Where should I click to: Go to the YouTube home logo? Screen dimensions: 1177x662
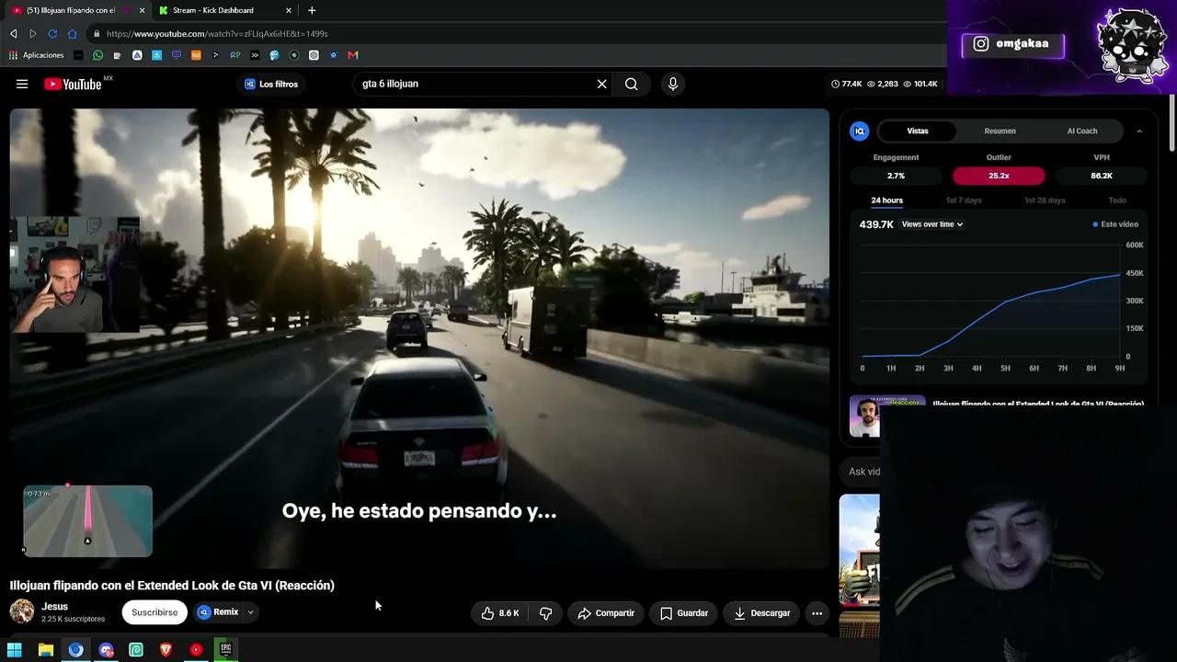(73, 84)
